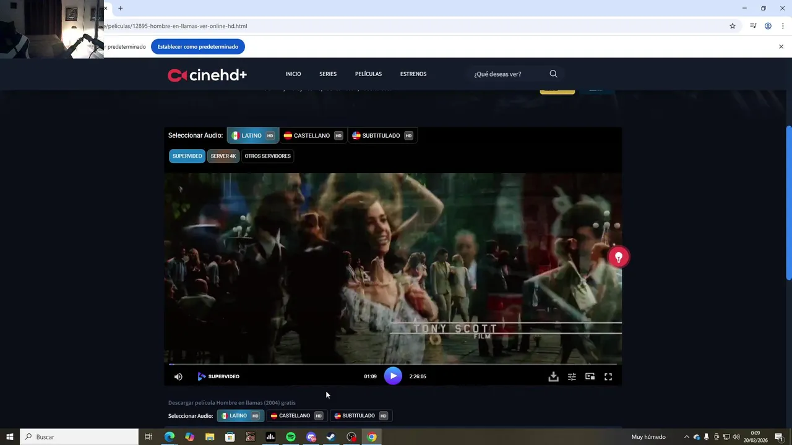792x445 pixels.
Task: Open Task View on the taskbar
Action: click(x=148, y=437)
